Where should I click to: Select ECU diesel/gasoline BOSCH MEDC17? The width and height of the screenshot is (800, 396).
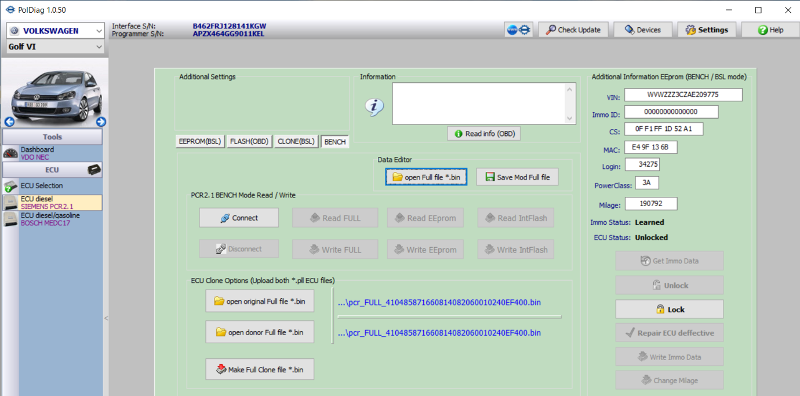pyautogui.click(x=52, y=219)
